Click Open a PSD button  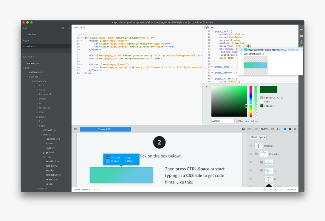(105, 129)
